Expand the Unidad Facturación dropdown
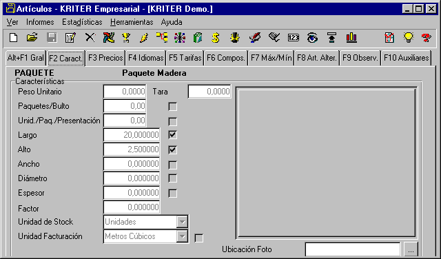Viewport: 441px width, 259px height. click(182, 236)
